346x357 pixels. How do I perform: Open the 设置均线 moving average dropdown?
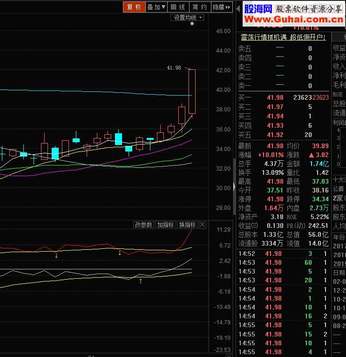click(187, 18)
